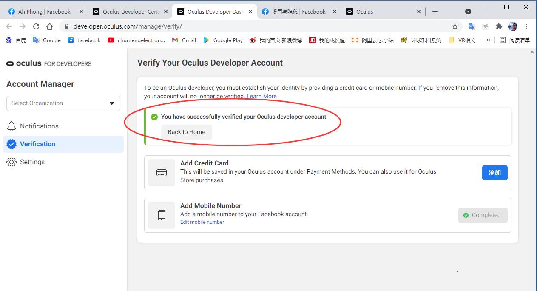537x291 pixels.
Task: Switch to the Oculus Developer Center tab
Action: (x=131, y=11)
